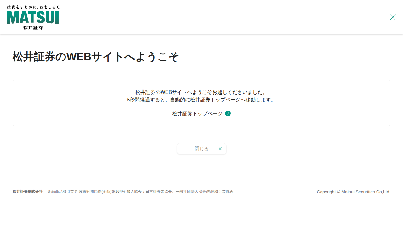Click the page heading 松井証券のWEBサイトへようこそ
403x252 pixels.
coord(96,57)
